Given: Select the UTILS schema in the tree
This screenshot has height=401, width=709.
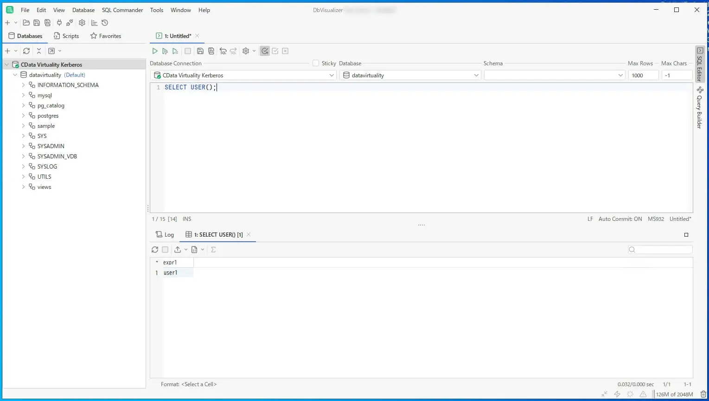Looking at the screenshot, I should point(45,177).
